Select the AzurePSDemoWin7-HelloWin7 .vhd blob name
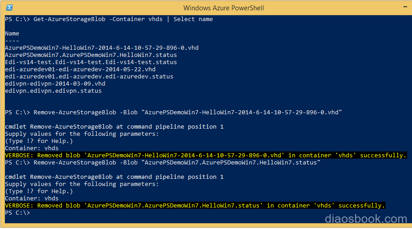This screenshot has height=229, width=412. click(102, 48)
